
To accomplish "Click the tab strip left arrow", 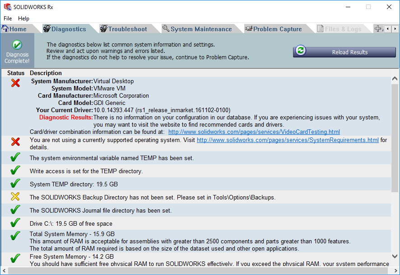I will (388, 28).
